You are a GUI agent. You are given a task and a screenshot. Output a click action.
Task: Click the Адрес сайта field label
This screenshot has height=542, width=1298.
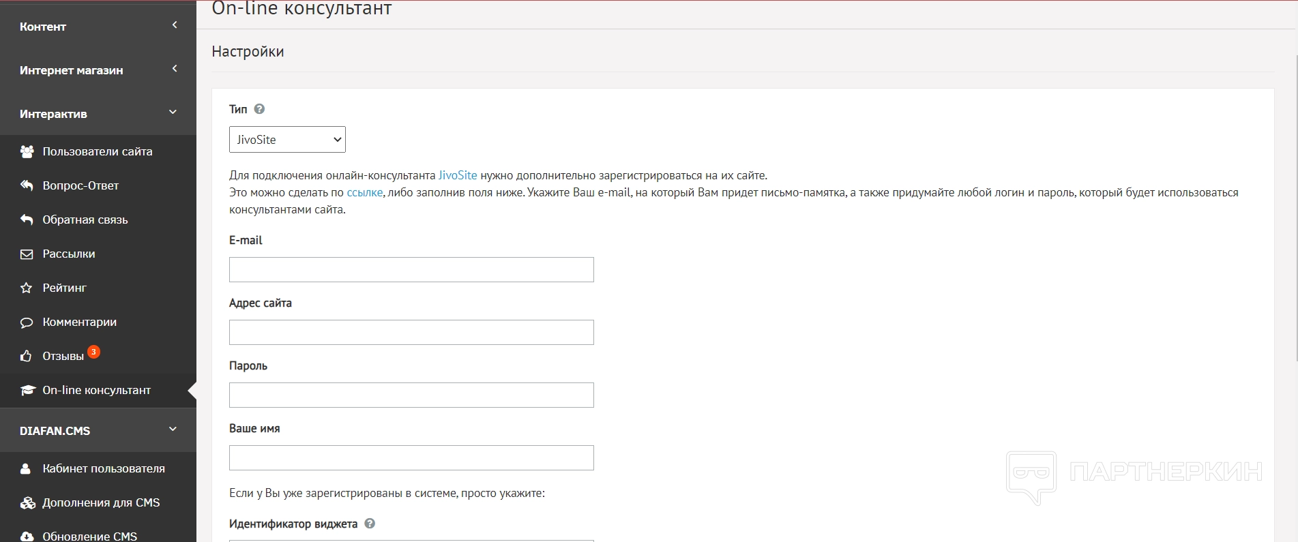coord(261,303)
